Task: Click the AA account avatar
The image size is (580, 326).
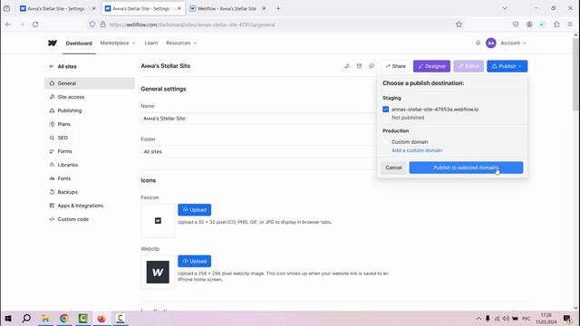Action: pyautogui.click(x=491, y=43)
